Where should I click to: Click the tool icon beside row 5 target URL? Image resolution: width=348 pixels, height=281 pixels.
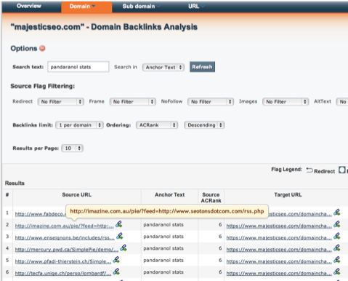(337, 260)
